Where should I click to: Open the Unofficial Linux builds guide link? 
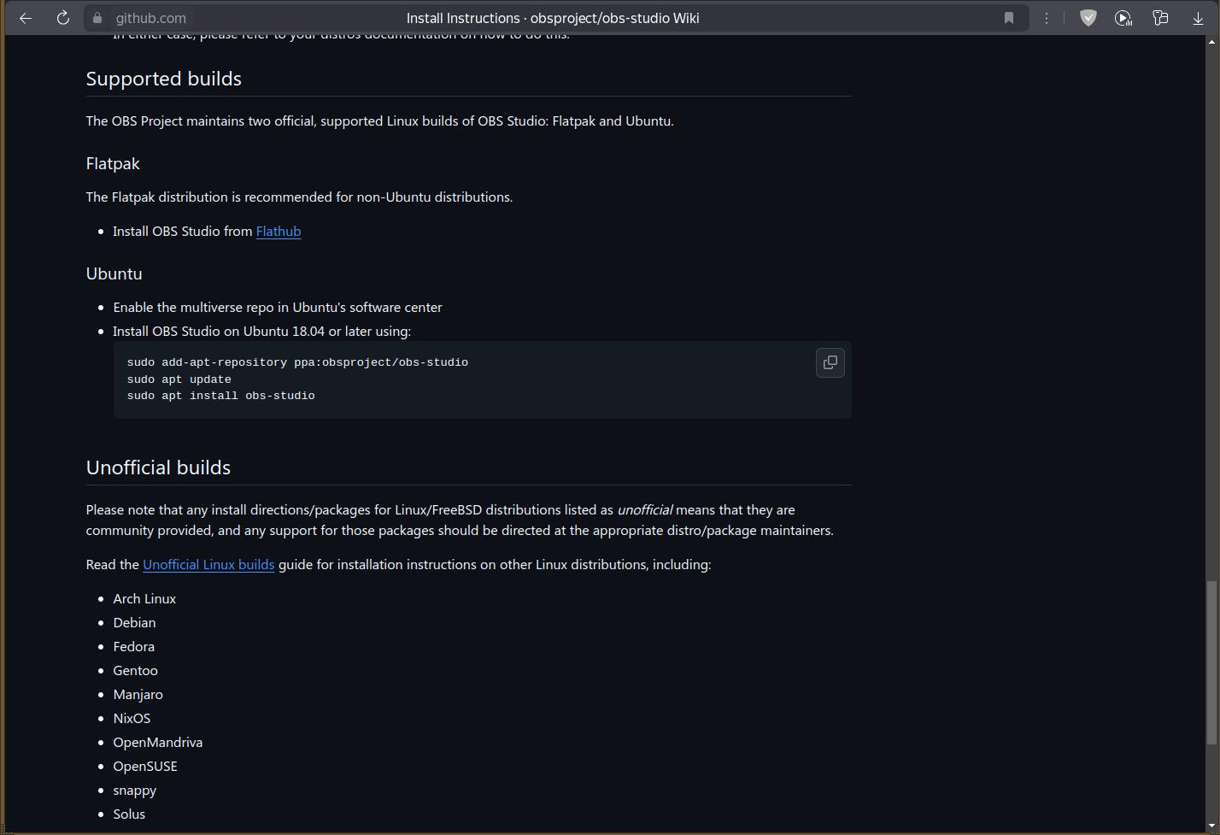click(x=208, y=564)
